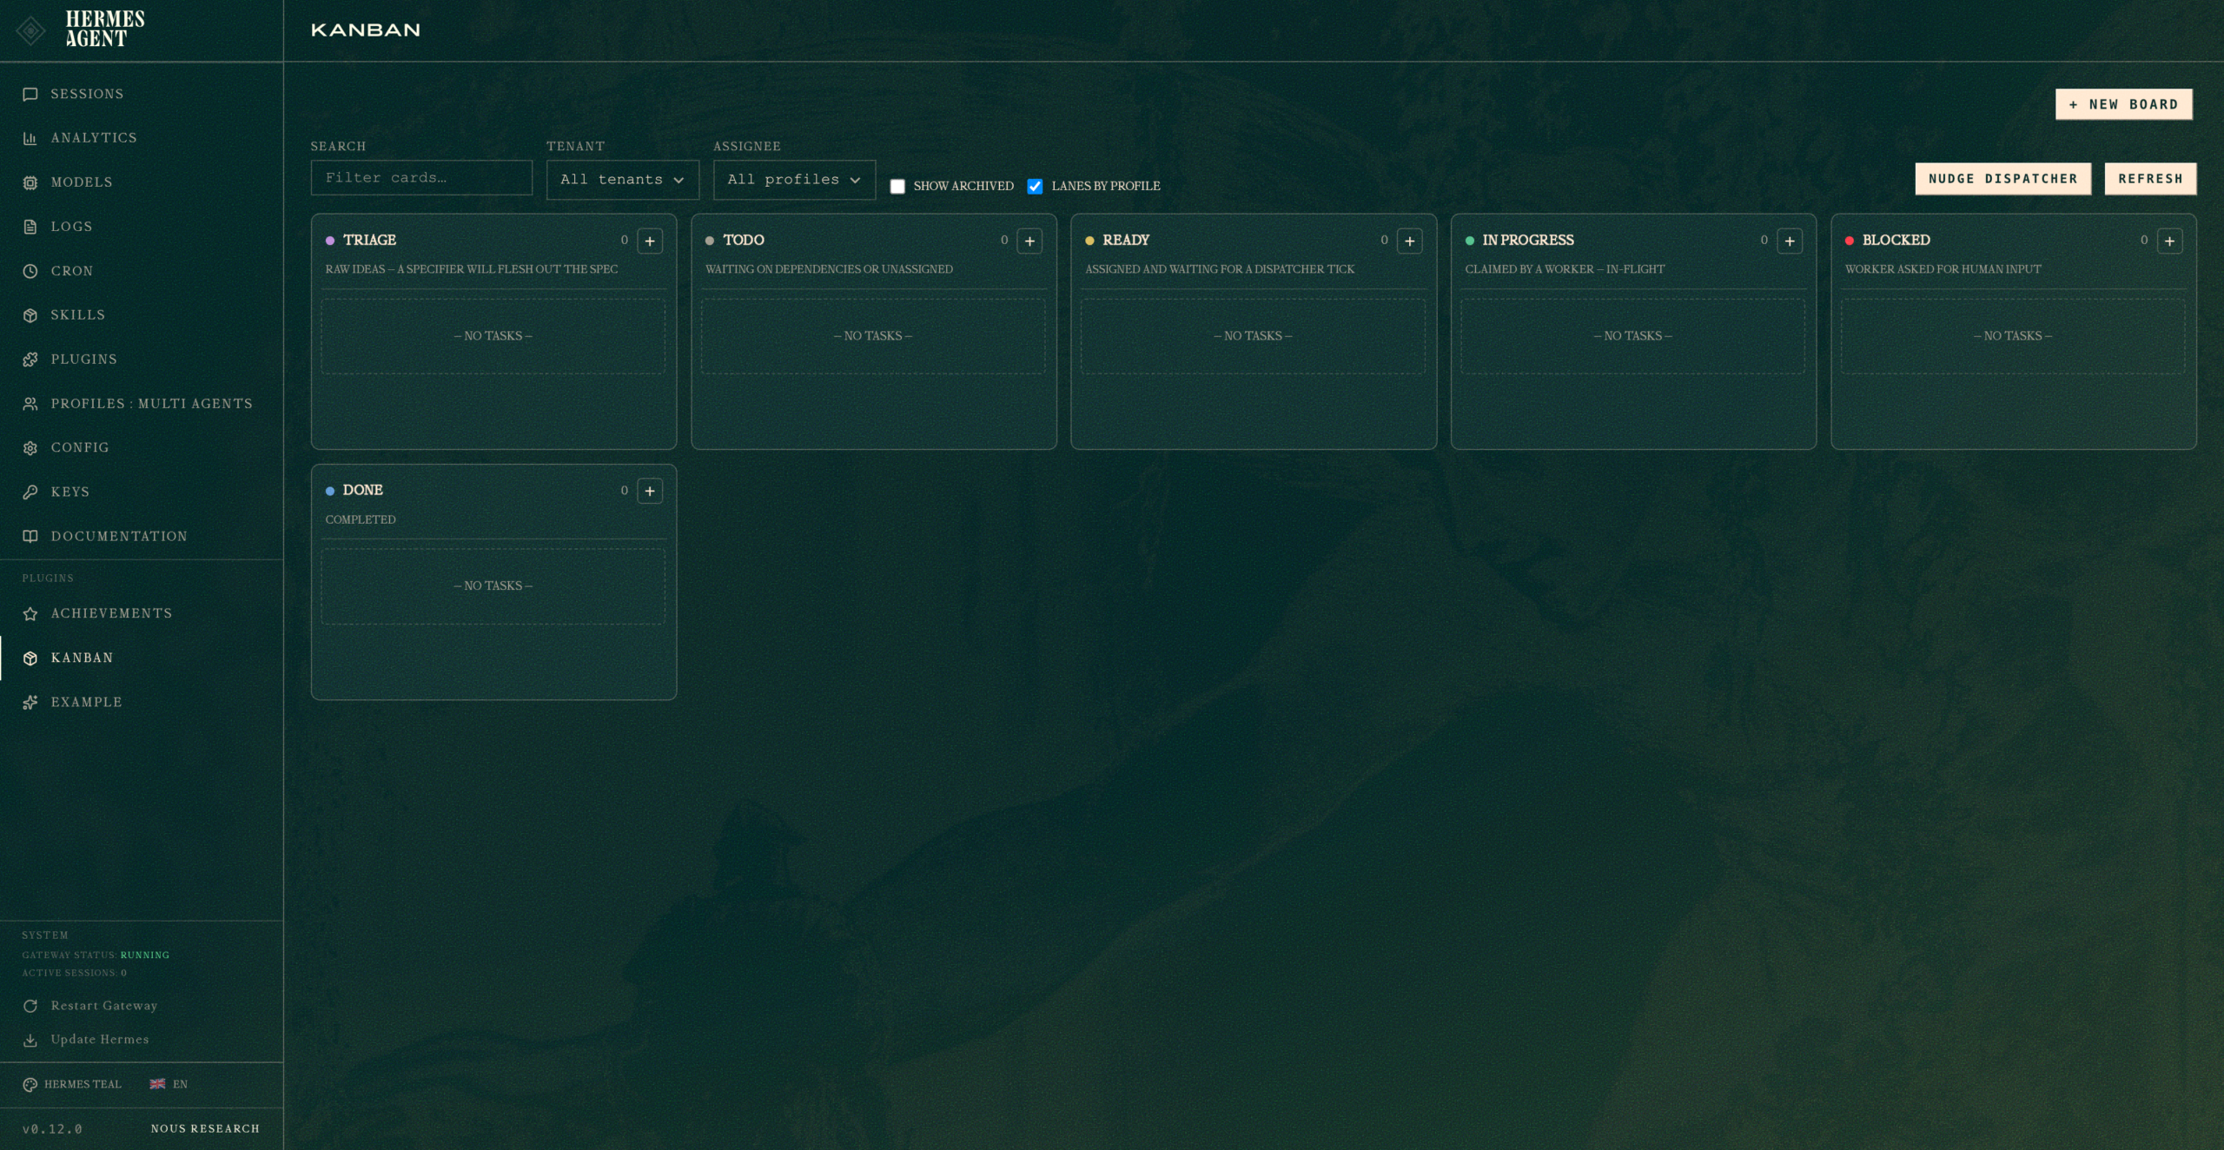
Task: Click the Gateway status RUNNING text
Action: click(144, 955)
